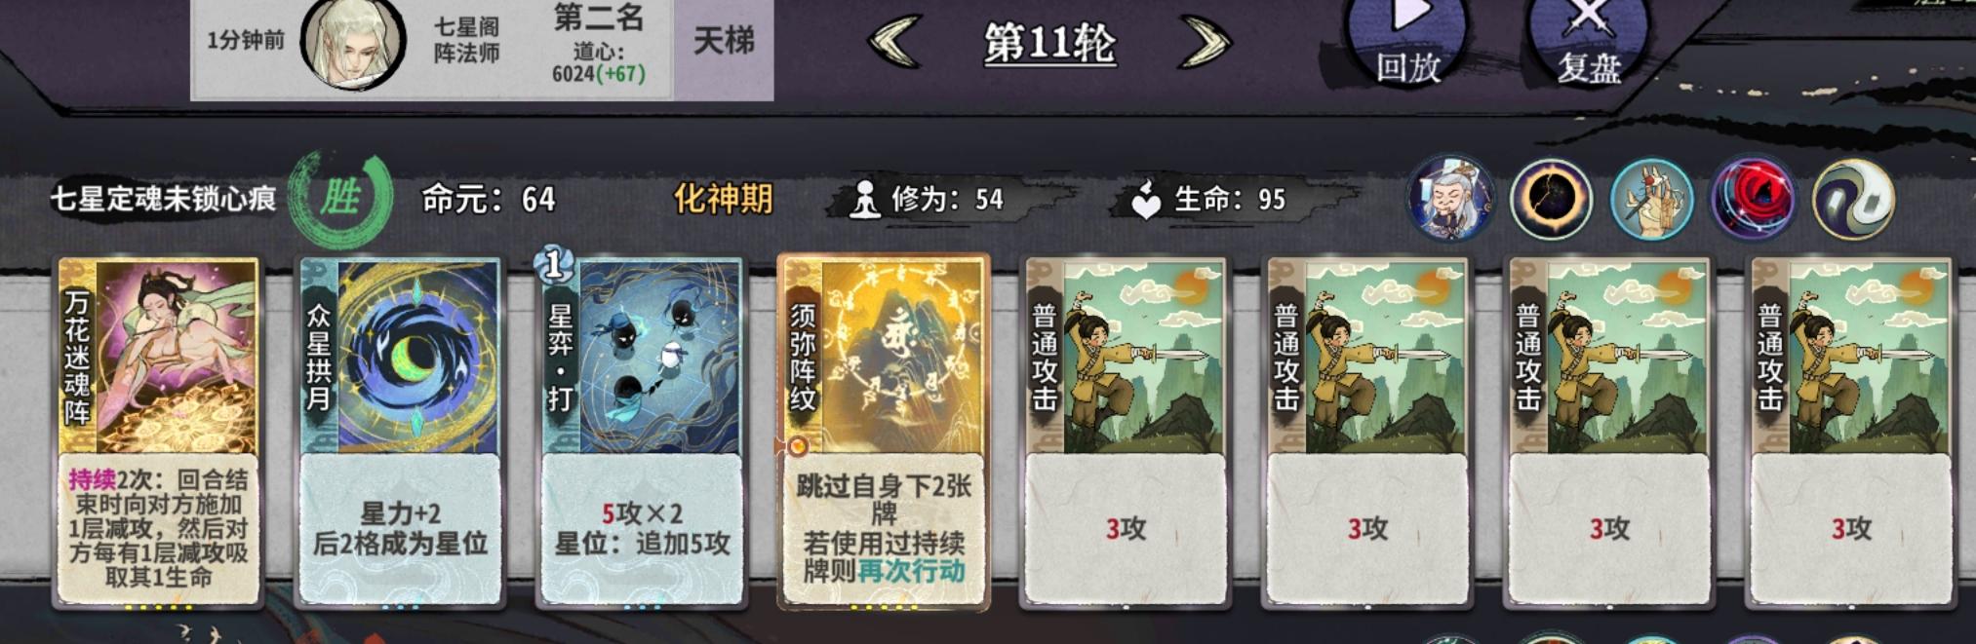The height and width of the screenshot is (644, 1976).
Task: Select the golden 须弥阵纹 card
Action: [x=884, y=432]
